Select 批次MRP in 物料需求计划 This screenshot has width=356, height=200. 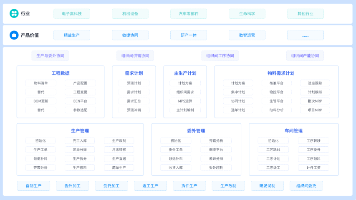315,101
